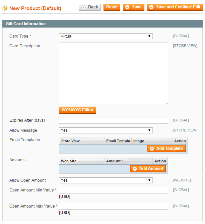The width and height of the screenshot is (205, 224).
Task: Click [STORE VIEW] label beside Allow Message
Action: tap(185, 130)
